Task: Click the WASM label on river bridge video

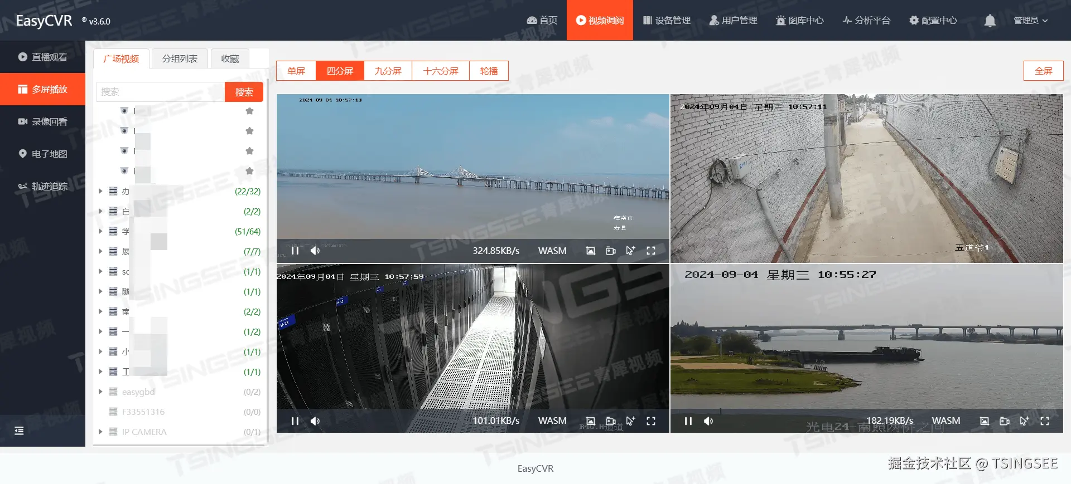Action: [946, 421]
